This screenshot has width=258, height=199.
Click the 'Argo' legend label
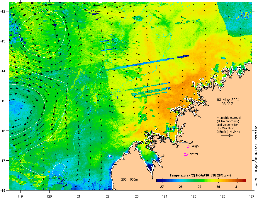(195, 146)
